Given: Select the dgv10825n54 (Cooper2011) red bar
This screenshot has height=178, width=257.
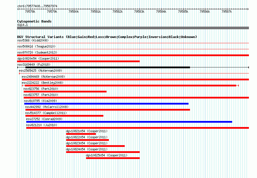Looking at the screenshot, I should (113, 158).
